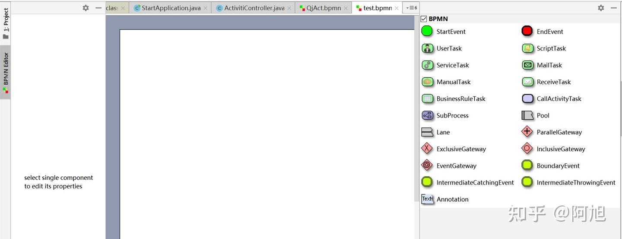The image size is (622, 239).
Task: Pick the UserTask icon
Action: tap(427, 48)
